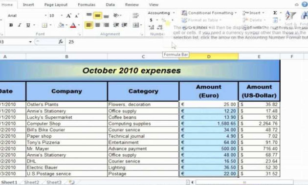Expand the Borders dropdown arrow

coord(51,25)
